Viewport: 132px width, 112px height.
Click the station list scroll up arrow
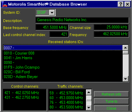tap(126, 48)
